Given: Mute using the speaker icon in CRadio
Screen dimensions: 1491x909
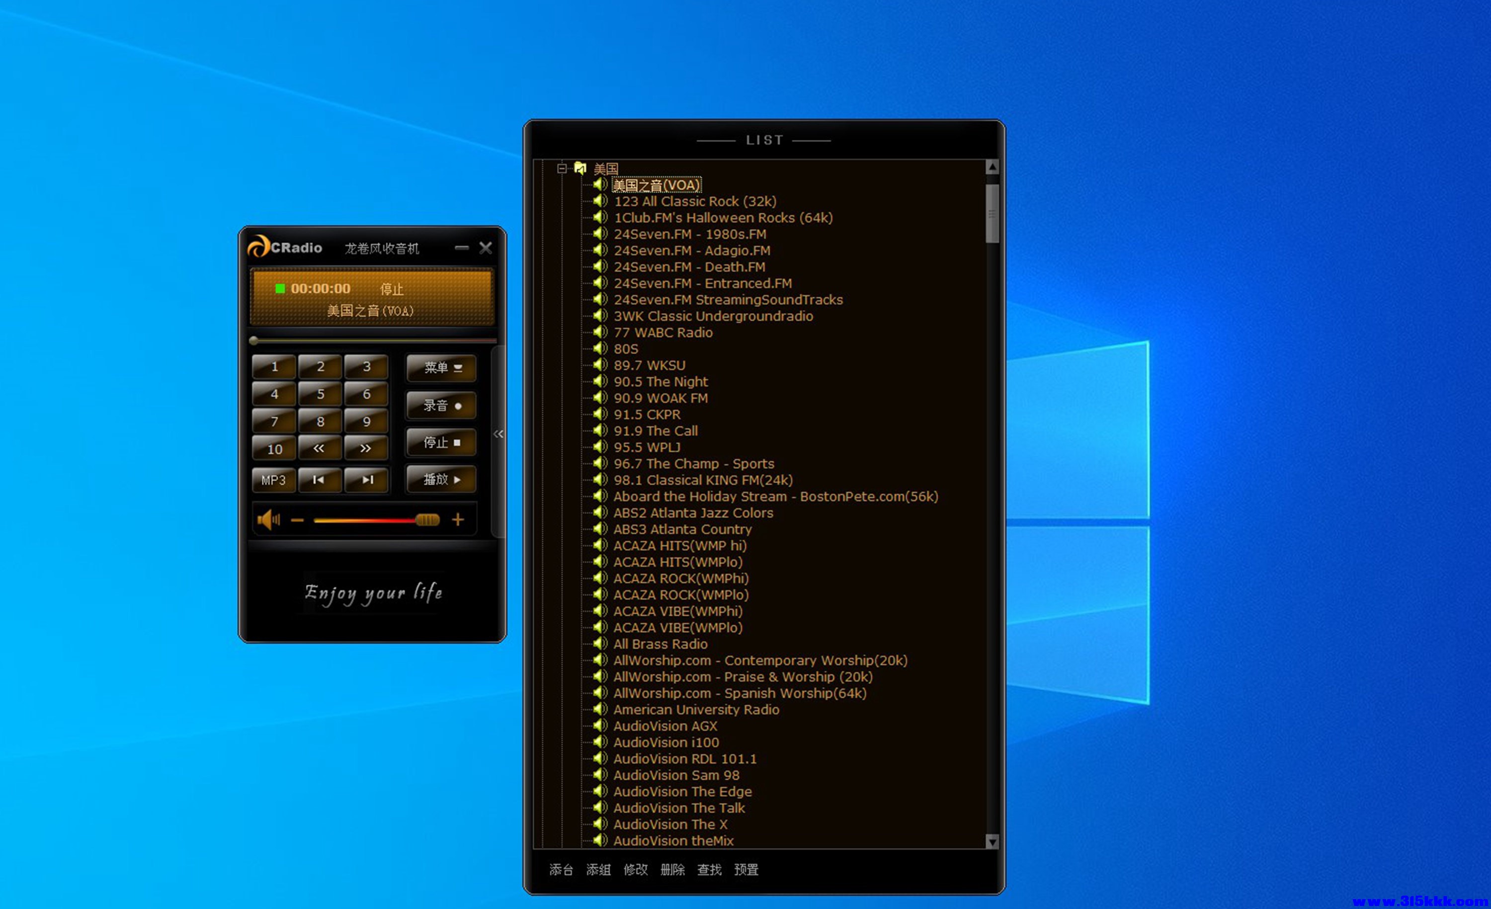Looking at the screenshot, I should (x=268, y=519).
